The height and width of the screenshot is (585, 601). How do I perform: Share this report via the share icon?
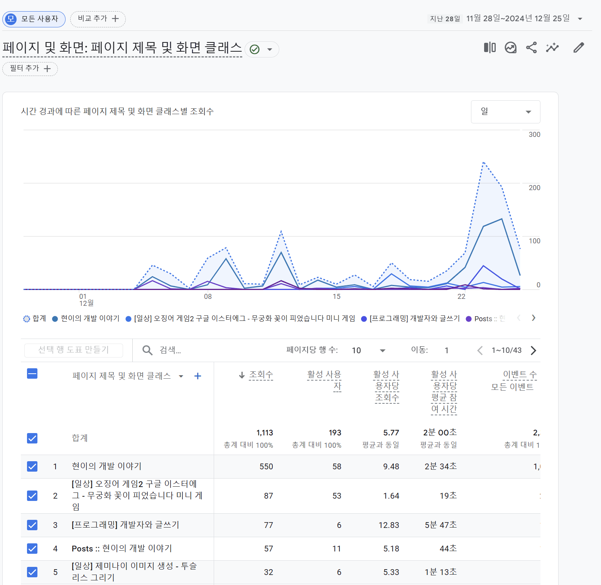click(532, 48)
